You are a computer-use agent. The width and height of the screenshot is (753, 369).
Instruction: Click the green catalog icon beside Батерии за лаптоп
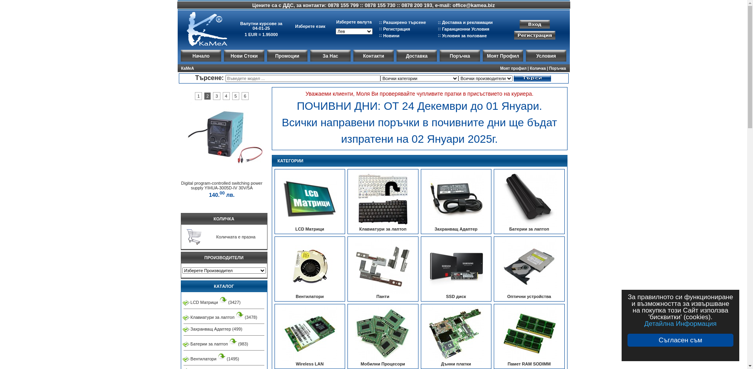[x=186, y=344]
